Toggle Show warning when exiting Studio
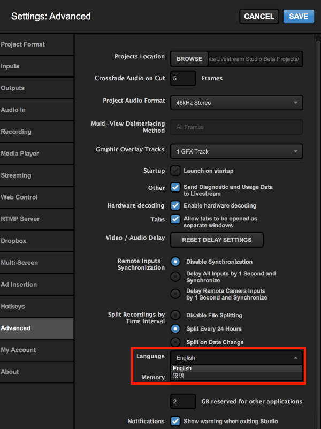Viewport: 321px width, 429px height. click(175, 421)
